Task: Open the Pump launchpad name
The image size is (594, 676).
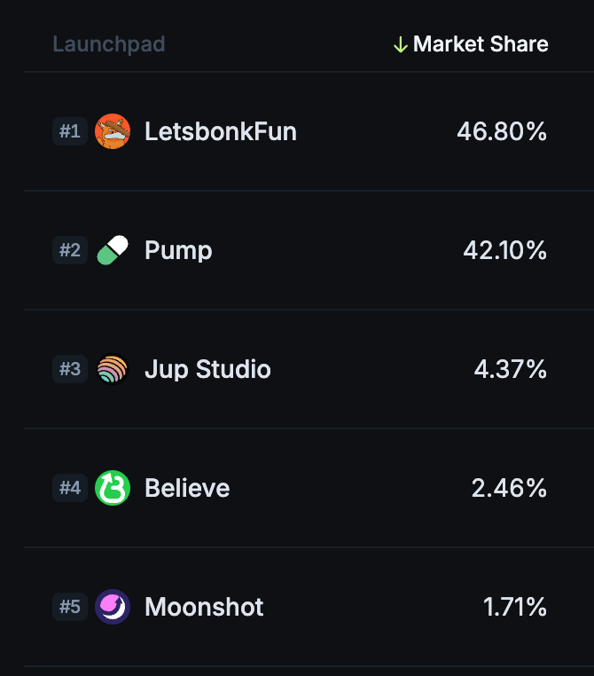Action: (x=178, y=251)
